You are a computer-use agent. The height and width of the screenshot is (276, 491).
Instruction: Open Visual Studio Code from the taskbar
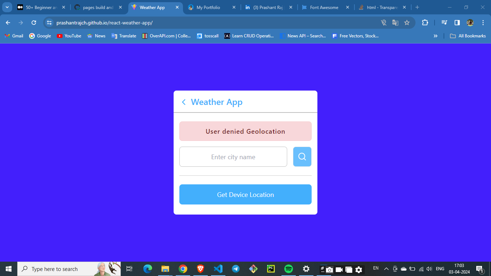coord(218,269)
